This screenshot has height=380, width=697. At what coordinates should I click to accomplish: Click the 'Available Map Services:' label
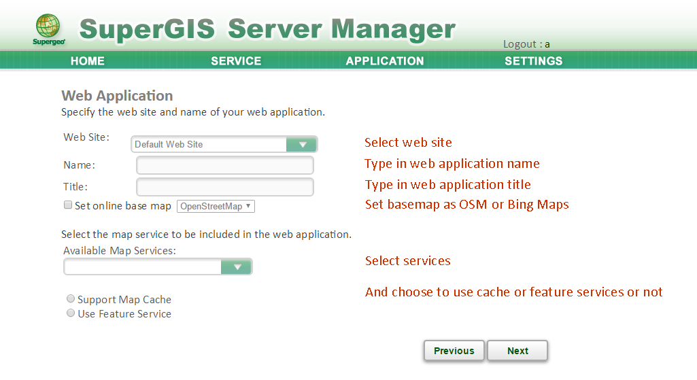tap(120, 251)
